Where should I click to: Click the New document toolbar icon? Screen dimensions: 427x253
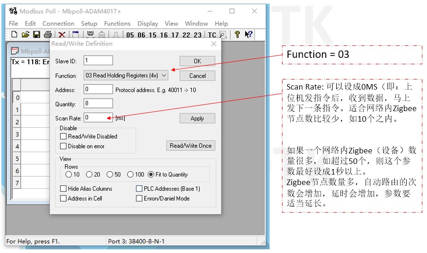pyautogui.click(x=14, y=34)
